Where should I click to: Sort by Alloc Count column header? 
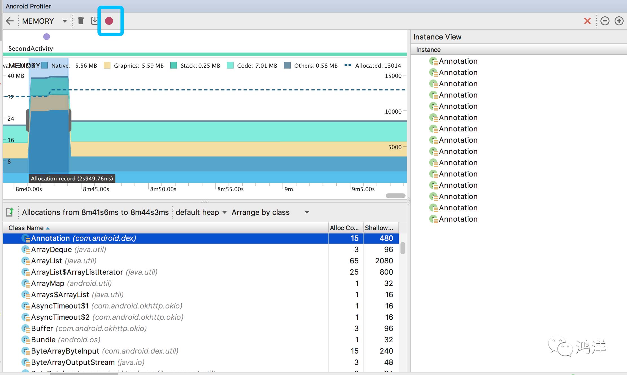pos(344,228)
